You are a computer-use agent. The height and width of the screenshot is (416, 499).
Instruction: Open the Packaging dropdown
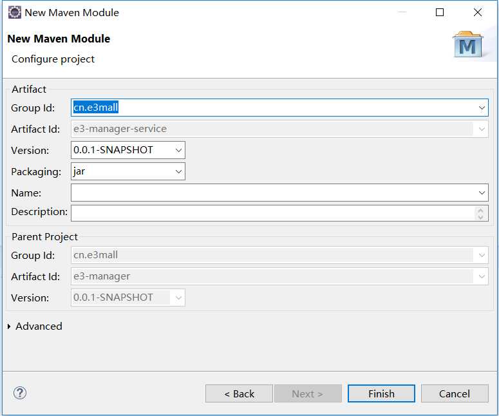coord(178,171)
